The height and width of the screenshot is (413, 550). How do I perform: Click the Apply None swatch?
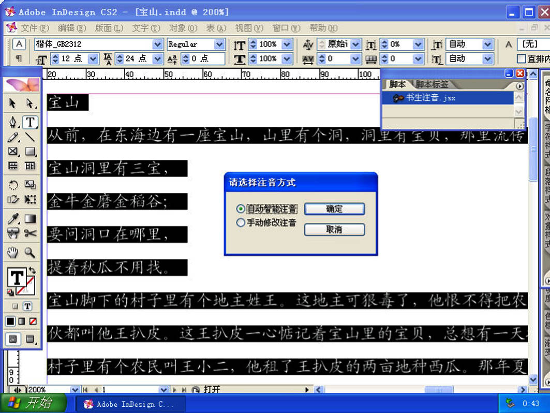(x=33, y=321)
